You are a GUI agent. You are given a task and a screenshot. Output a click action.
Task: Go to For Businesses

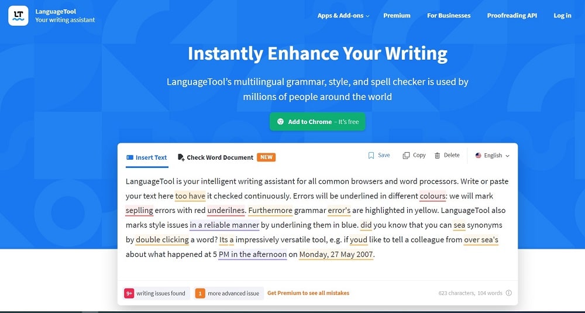(x=449, y=16)
